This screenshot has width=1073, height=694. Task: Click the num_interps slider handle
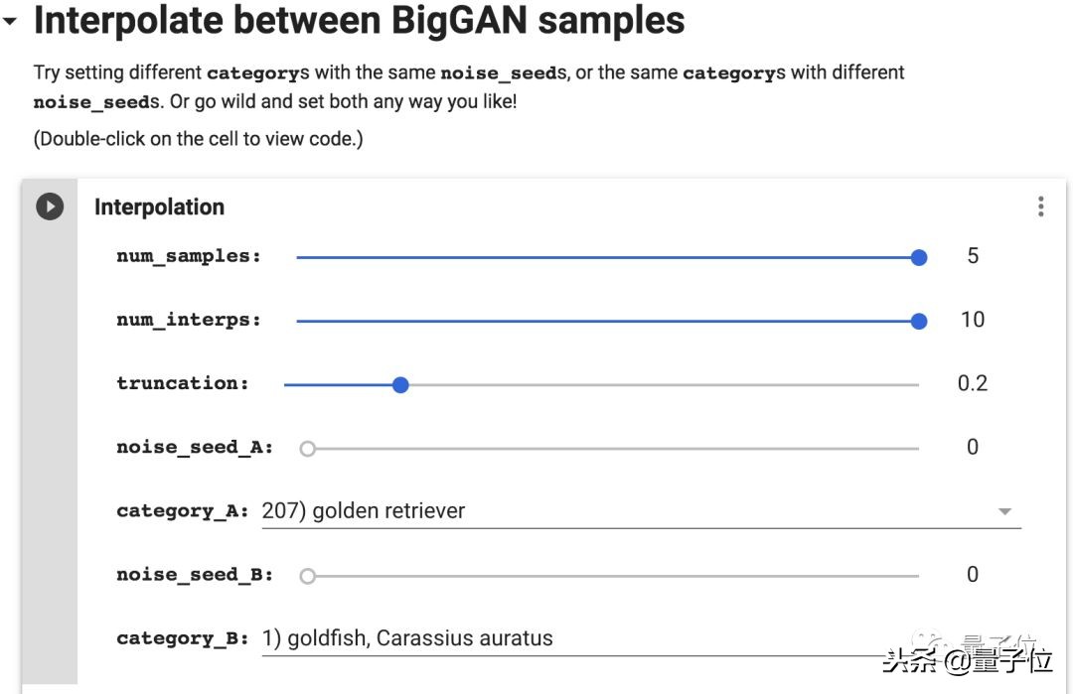(919, 321)
